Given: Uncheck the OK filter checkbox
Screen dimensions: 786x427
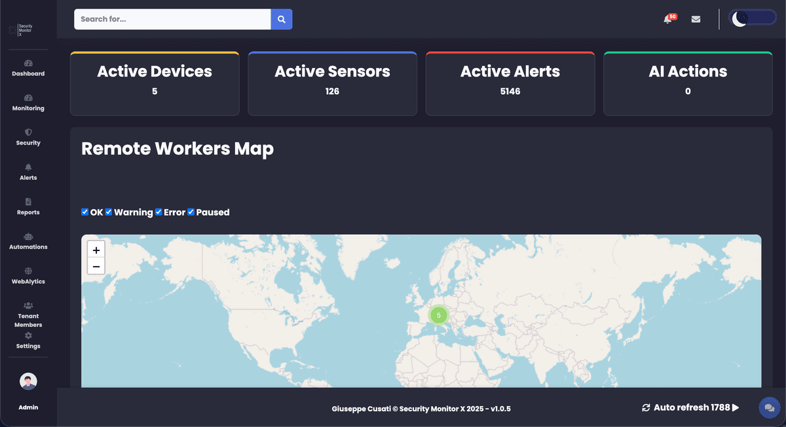Looking at the screenshot, I should [85, 212].
